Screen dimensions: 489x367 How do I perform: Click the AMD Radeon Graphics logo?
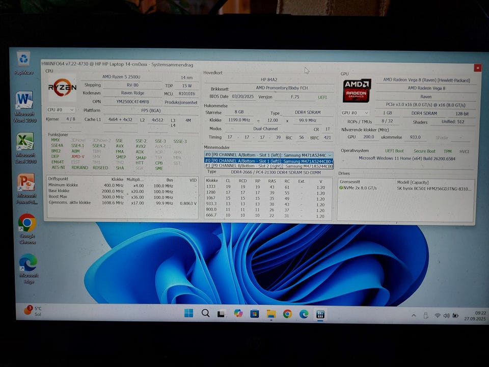357,91
